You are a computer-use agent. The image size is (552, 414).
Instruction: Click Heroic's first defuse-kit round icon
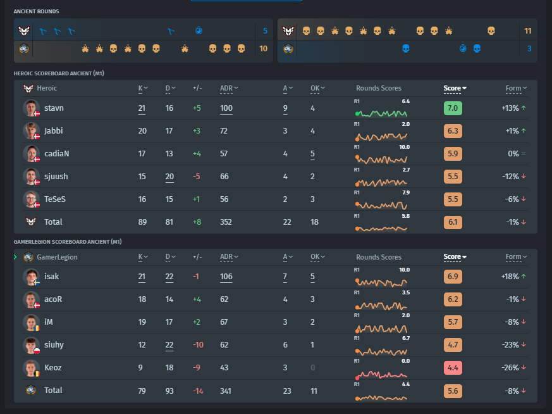point(43,32)
